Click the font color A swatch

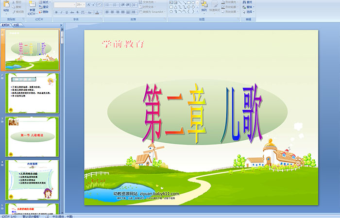[97, 12]
